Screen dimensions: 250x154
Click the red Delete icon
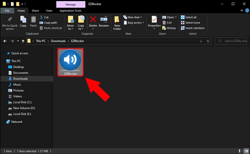[x=93, y=20]
